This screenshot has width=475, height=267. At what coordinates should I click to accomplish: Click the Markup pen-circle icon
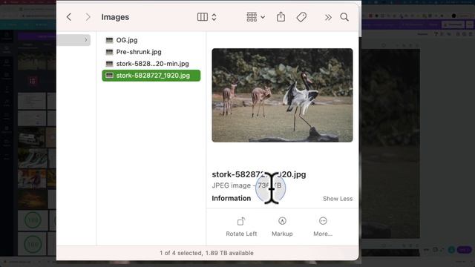click(x=282, y=221)
